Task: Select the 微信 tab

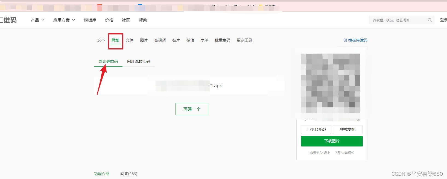Action: [190, 40]
